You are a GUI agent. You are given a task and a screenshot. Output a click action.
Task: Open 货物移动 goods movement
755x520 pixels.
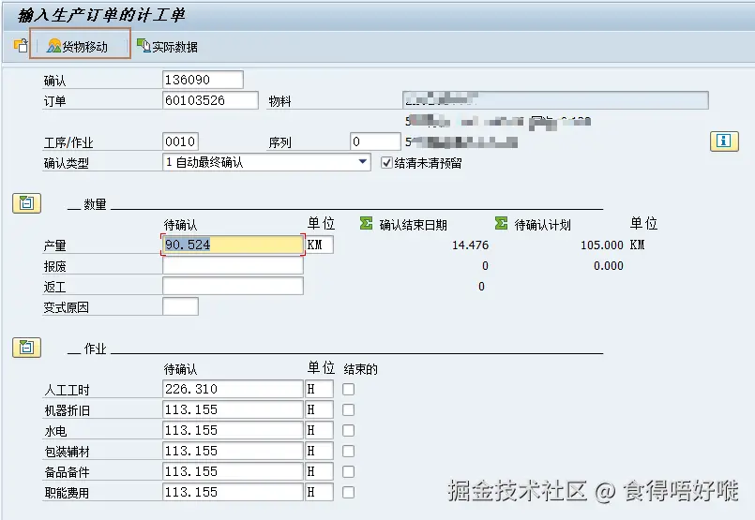(78, 46)
